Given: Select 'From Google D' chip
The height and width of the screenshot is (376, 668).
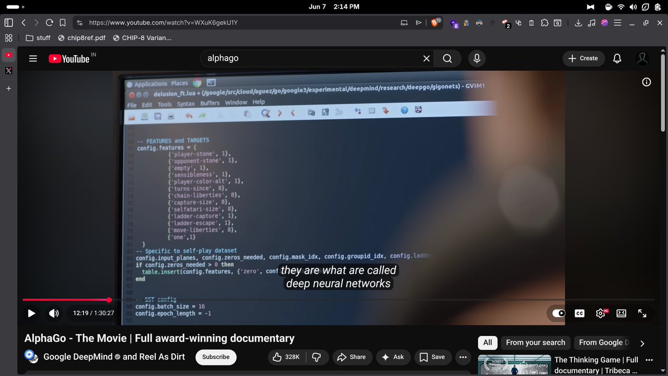Looking at the screenshot, I should [603, 343].
